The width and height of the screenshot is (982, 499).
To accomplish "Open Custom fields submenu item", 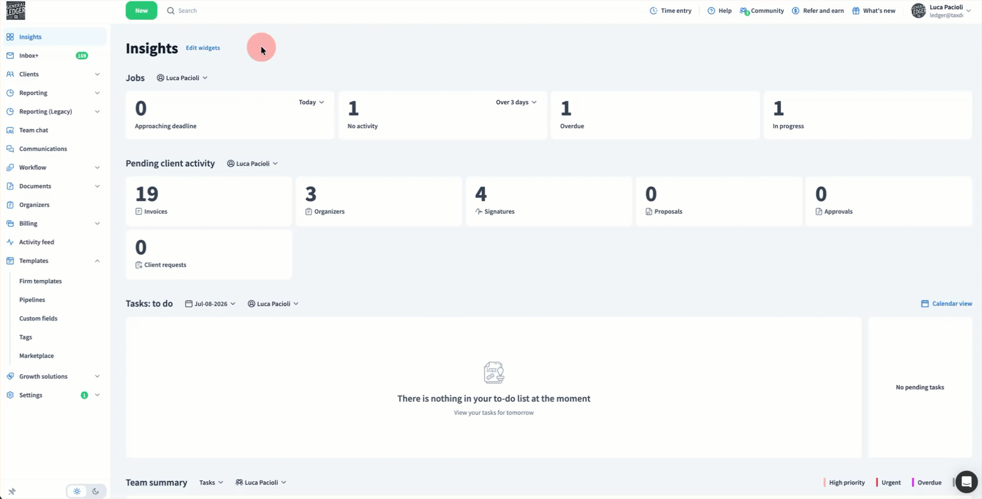I will click(38, 318).
